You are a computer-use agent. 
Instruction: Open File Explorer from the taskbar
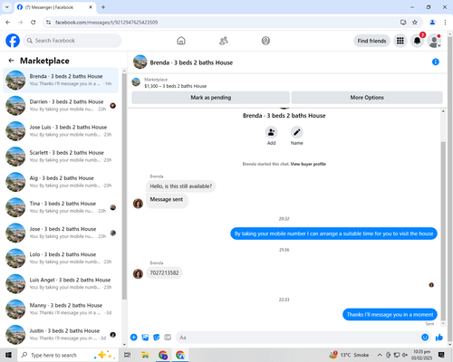pos(145,355)
